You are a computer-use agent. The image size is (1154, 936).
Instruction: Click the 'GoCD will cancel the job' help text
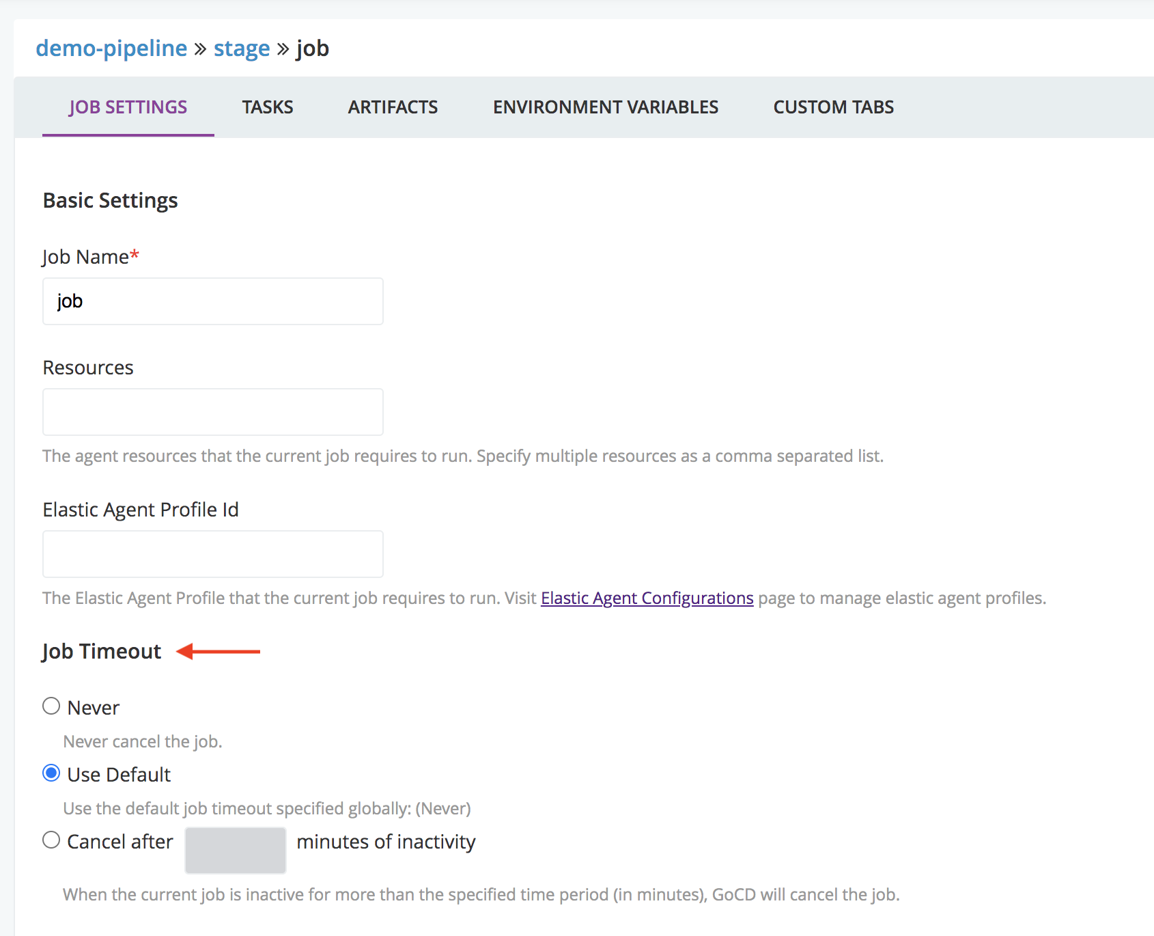pyautogui.click(x=481, y=894)
